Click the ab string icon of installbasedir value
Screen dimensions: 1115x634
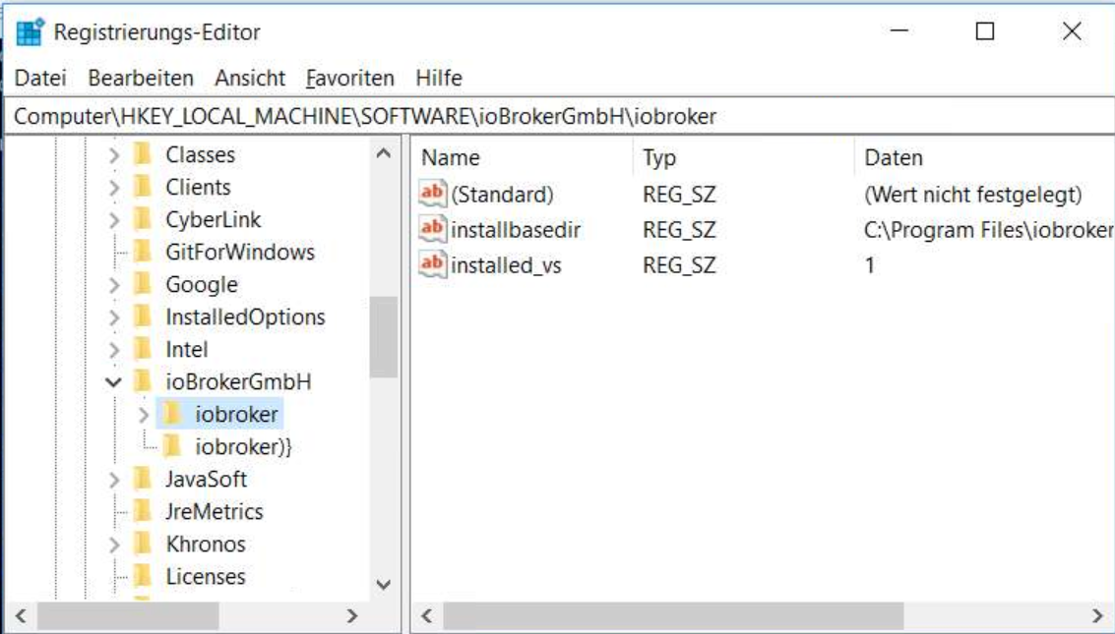[x=432, y=229]
